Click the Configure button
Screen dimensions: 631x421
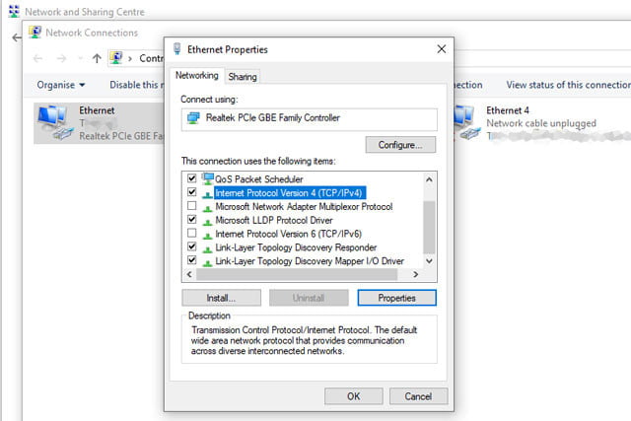coord(400,145)
